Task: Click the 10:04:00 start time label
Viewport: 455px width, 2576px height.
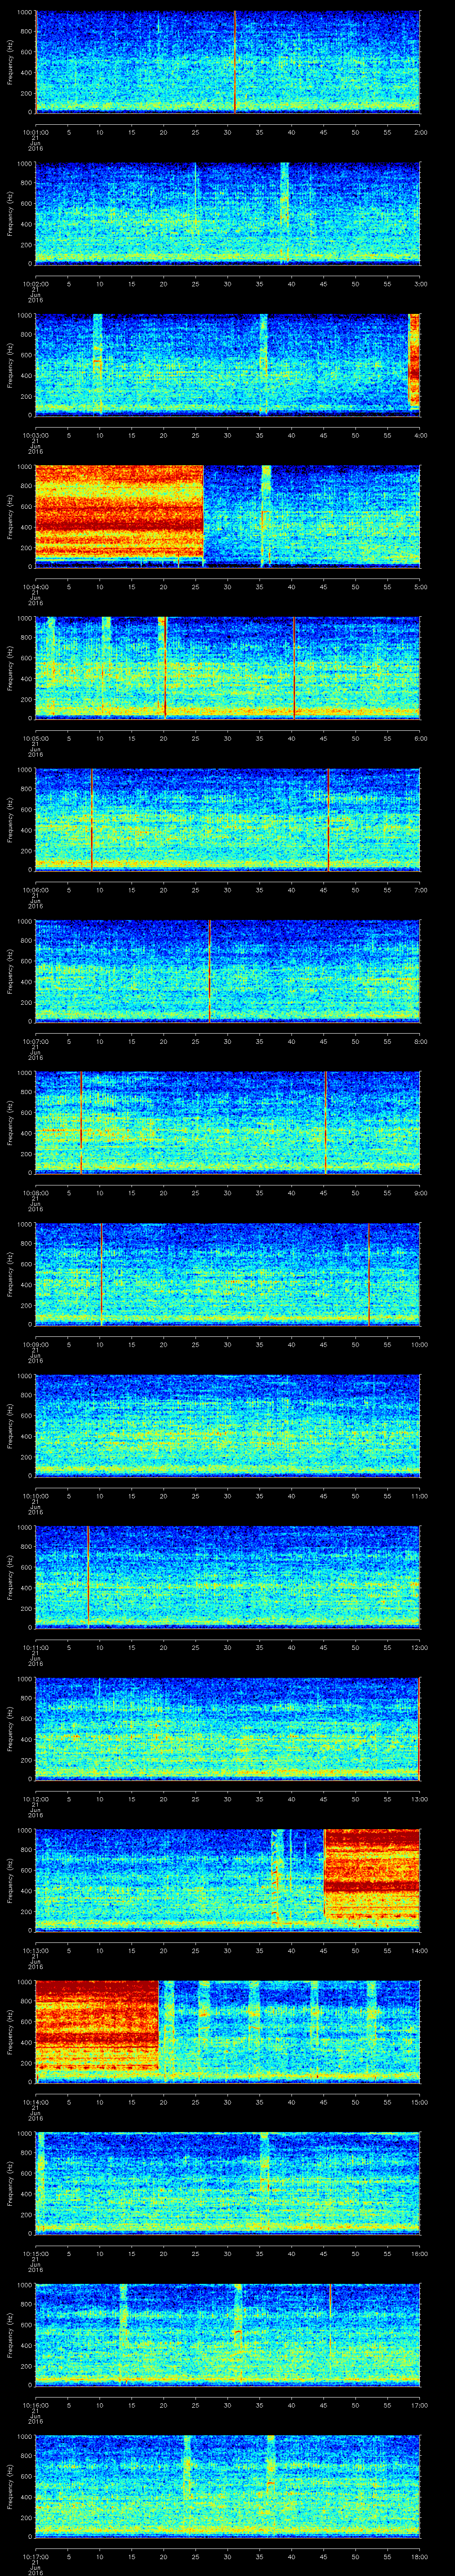Action: [x=35, y=587]
